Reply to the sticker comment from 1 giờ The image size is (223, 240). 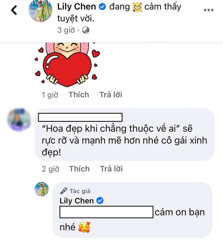coord(111,95)
